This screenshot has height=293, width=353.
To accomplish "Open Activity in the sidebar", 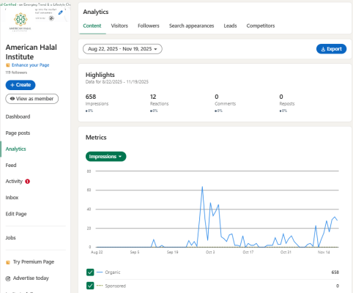I will click(14, 181).
